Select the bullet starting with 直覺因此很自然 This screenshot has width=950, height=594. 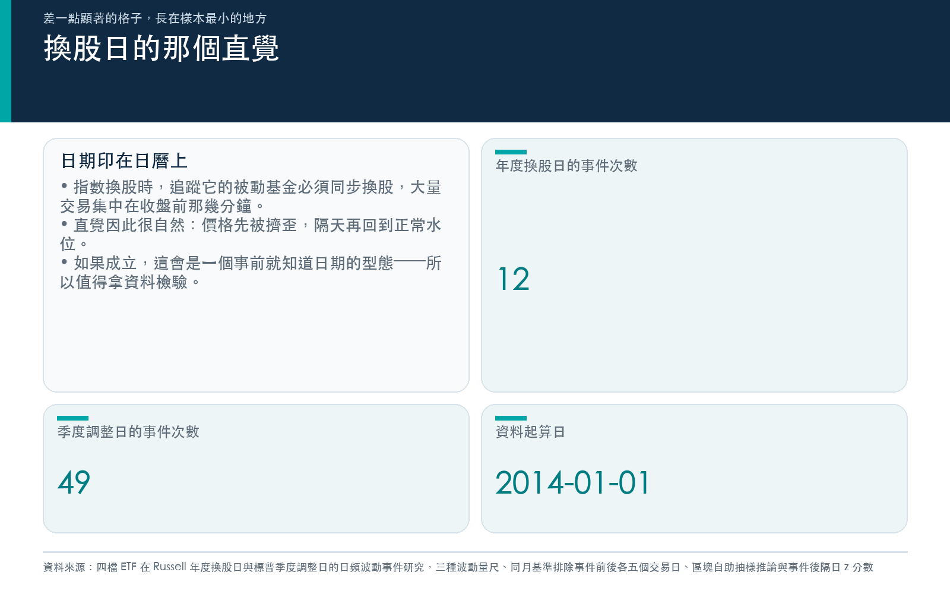coord(251,235)
